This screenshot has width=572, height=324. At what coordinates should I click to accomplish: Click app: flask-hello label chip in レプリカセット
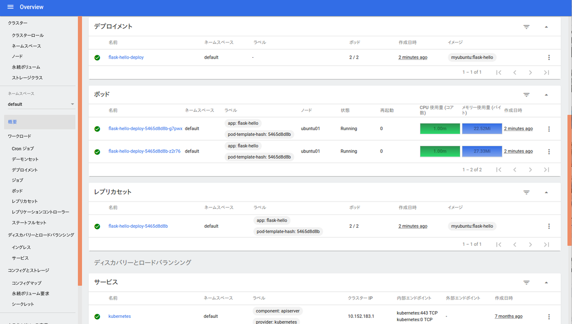tap(272, 221)
